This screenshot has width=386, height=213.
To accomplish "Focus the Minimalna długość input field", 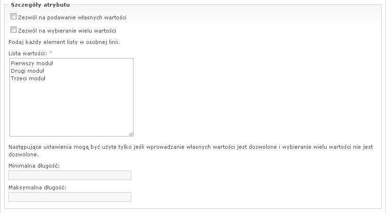I will tap(70, 175).
